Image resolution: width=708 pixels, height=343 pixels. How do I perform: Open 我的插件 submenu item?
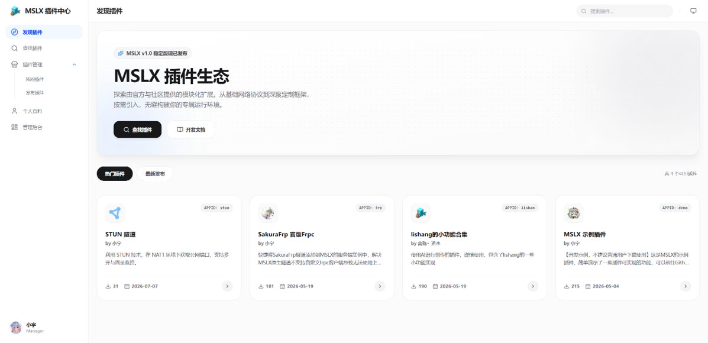click(35, 79)
